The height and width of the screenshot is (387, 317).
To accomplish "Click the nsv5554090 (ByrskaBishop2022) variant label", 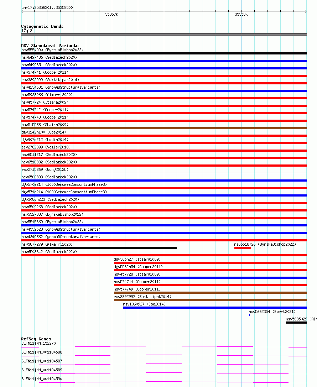I will pyautogui.click(x=52, y=50).
